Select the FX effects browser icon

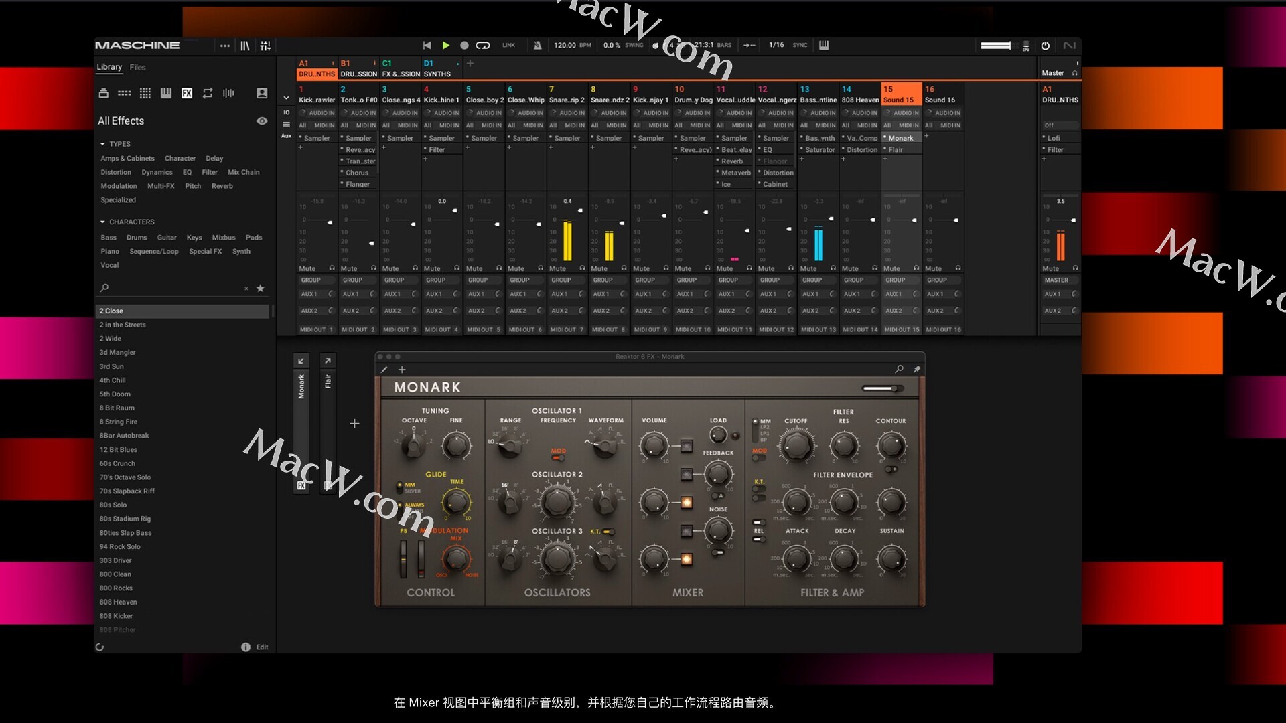click(x=187, y=93)
